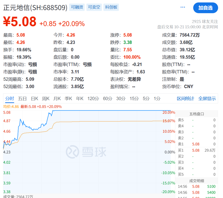
Task: Select the 分时 chart tab
Action: pos(10,98)
